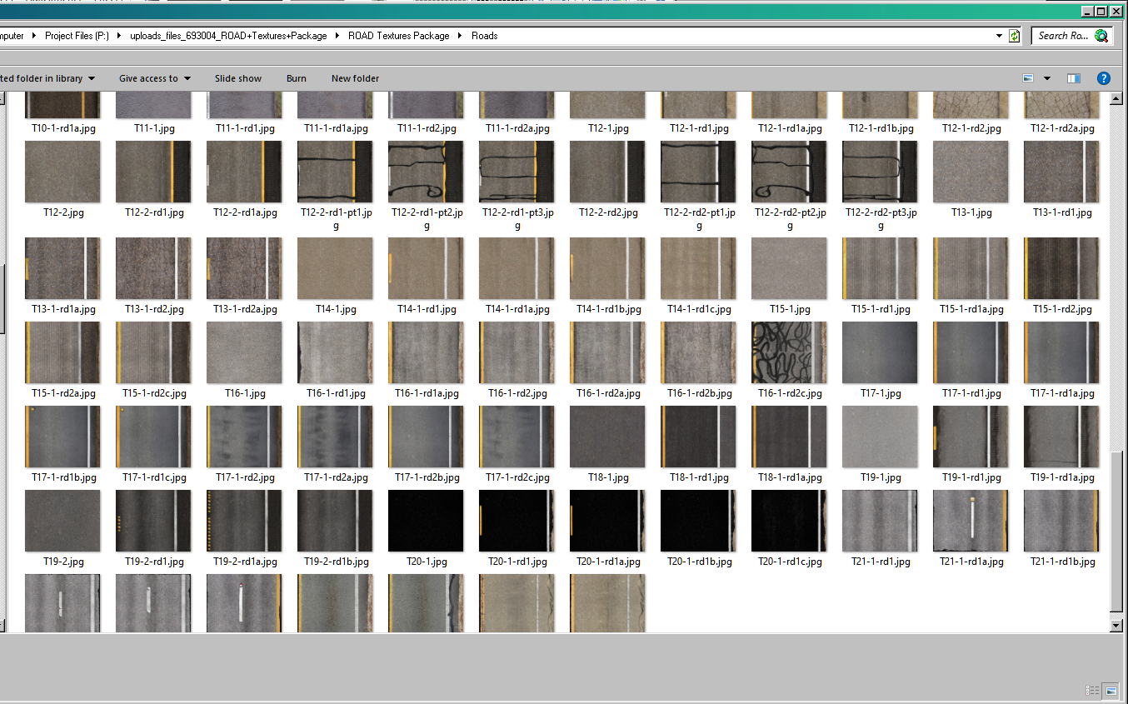The height and width of the screenshot is (704, 1128).
Task: Click the file name T13-1-rd2a.jpg
Action: click(x=245, y=310)
